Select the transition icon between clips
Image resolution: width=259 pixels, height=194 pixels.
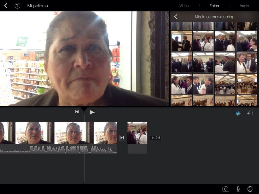(x=122, y=138)
